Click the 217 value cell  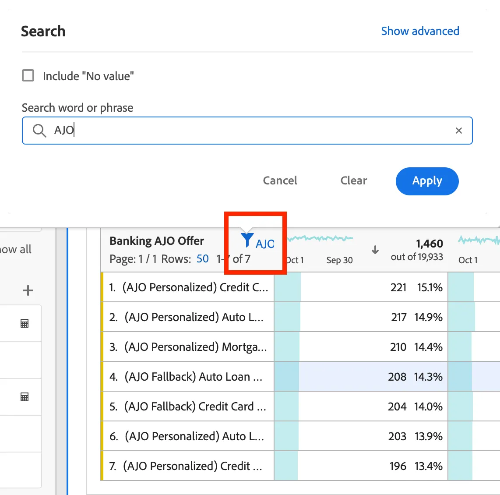pyautogui.click(x=398, y=317)
